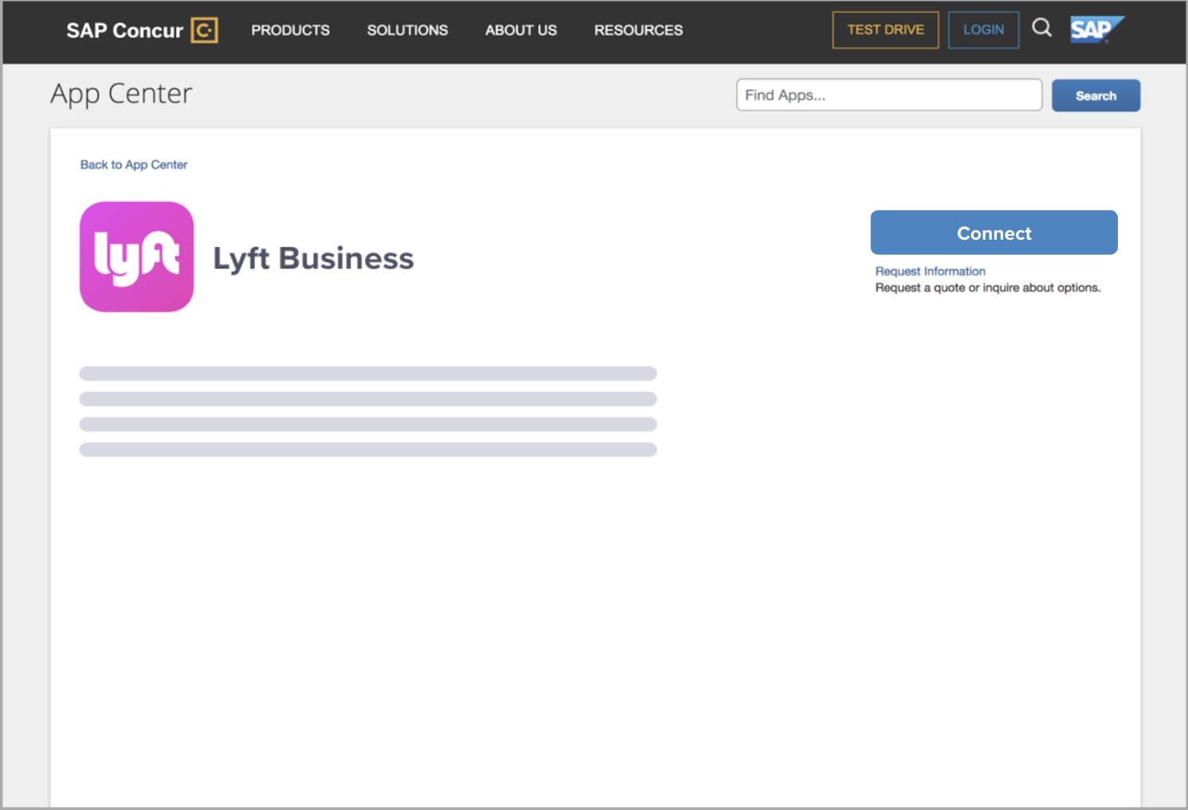1188x810 pixels.
Task: Click the Lyft Business title
Action: point(313,259)
